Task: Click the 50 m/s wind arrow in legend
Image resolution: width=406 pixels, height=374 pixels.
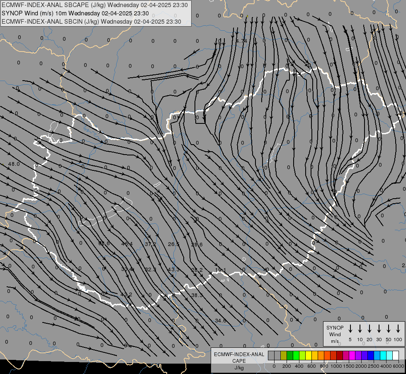Action: coord(389,329)
